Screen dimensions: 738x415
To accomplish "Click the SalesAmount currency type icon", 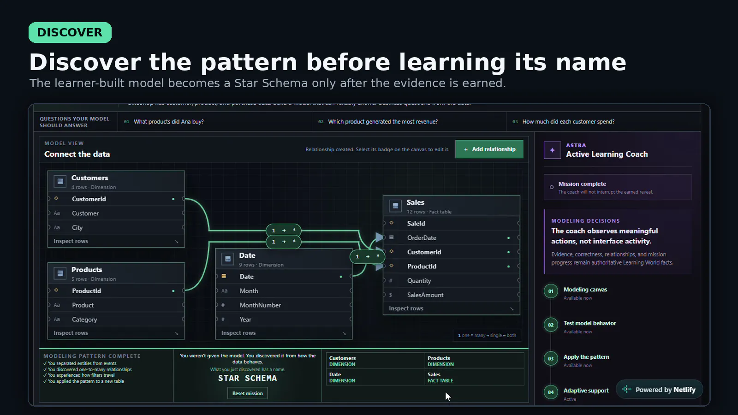I will click(391, 295).
